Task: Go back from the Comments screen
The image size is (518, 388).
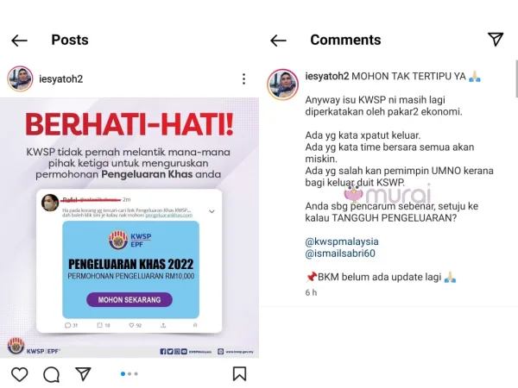Action: (x=278, y=41)
